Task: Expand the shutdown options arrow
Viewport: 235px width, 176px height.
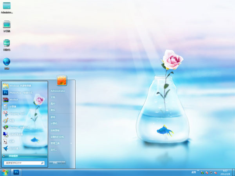Action: tap(63, 162)
